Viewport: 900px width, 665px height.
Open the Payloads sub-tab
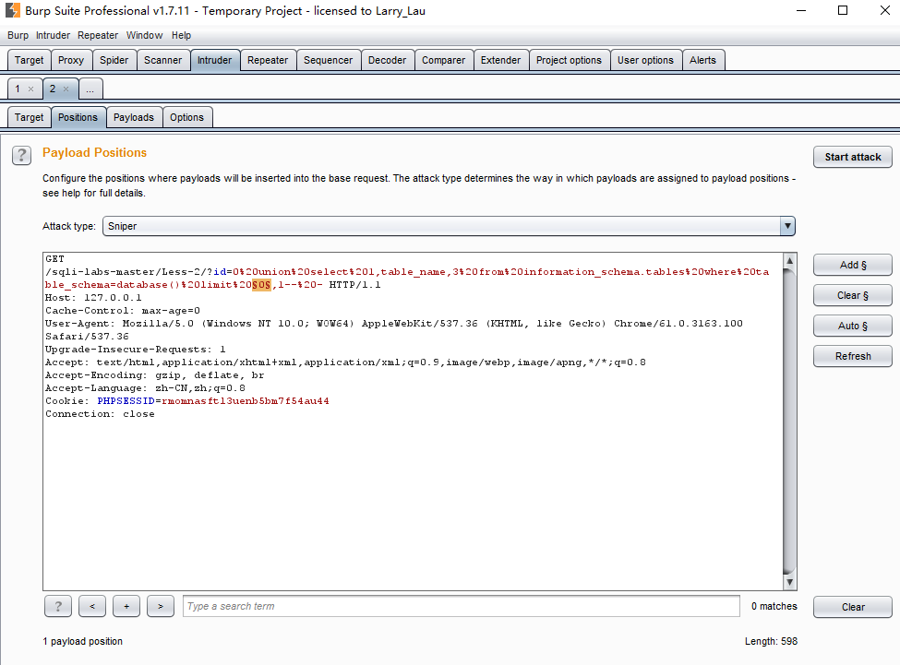(134, 117)
